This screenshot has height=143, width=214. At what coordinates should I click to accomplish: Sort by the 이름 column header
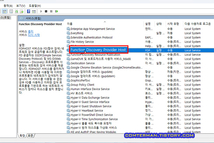pyautogui.click(x=70, y=24)
